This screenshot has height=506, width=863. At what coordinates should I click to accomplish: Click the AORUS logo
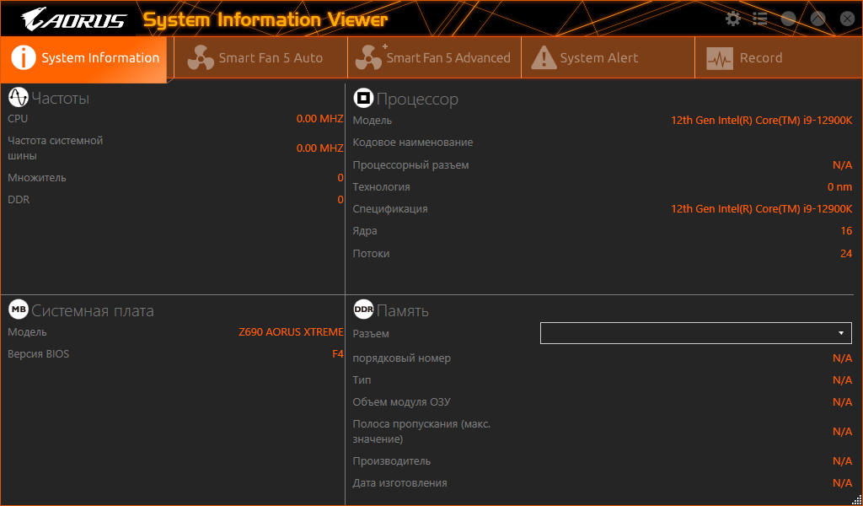[x=74, y=20]
